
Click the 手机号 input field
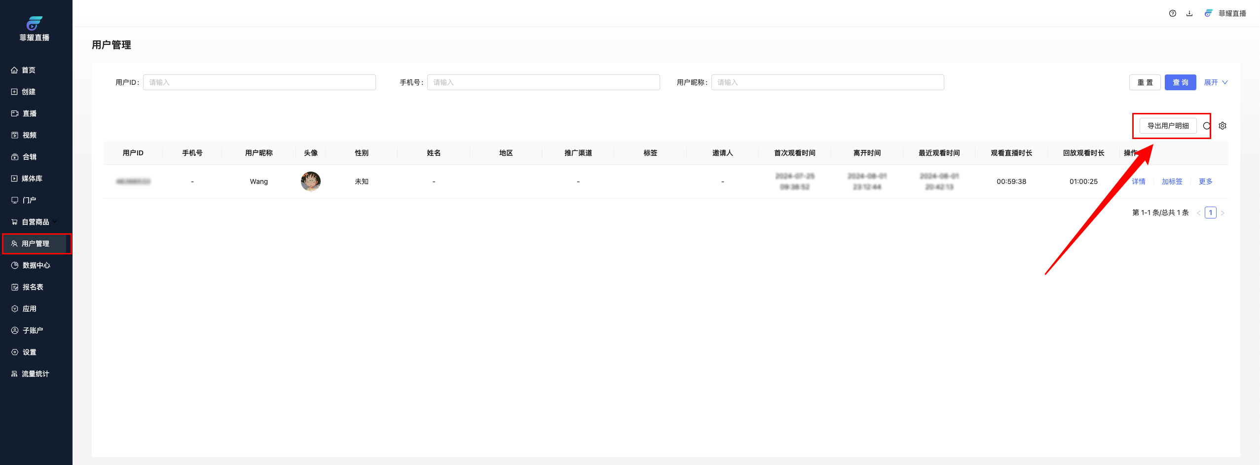(x=543, y=82)
